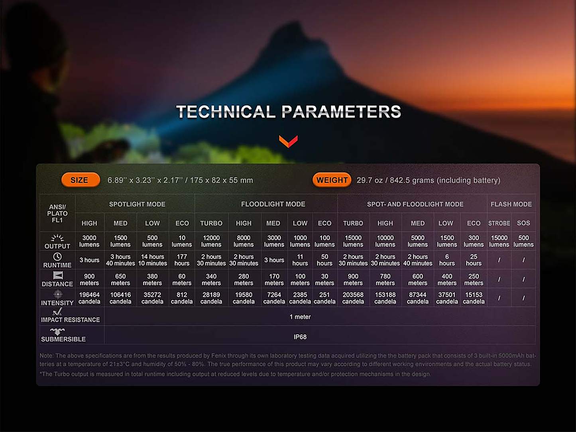This screenshot has width=576, height=432.
Task: Click the IP68 submersible rating value
Action: (x=300, y=337)
